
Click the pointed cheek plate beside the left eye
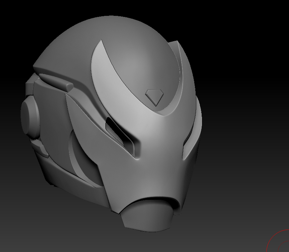pos(83,115)
